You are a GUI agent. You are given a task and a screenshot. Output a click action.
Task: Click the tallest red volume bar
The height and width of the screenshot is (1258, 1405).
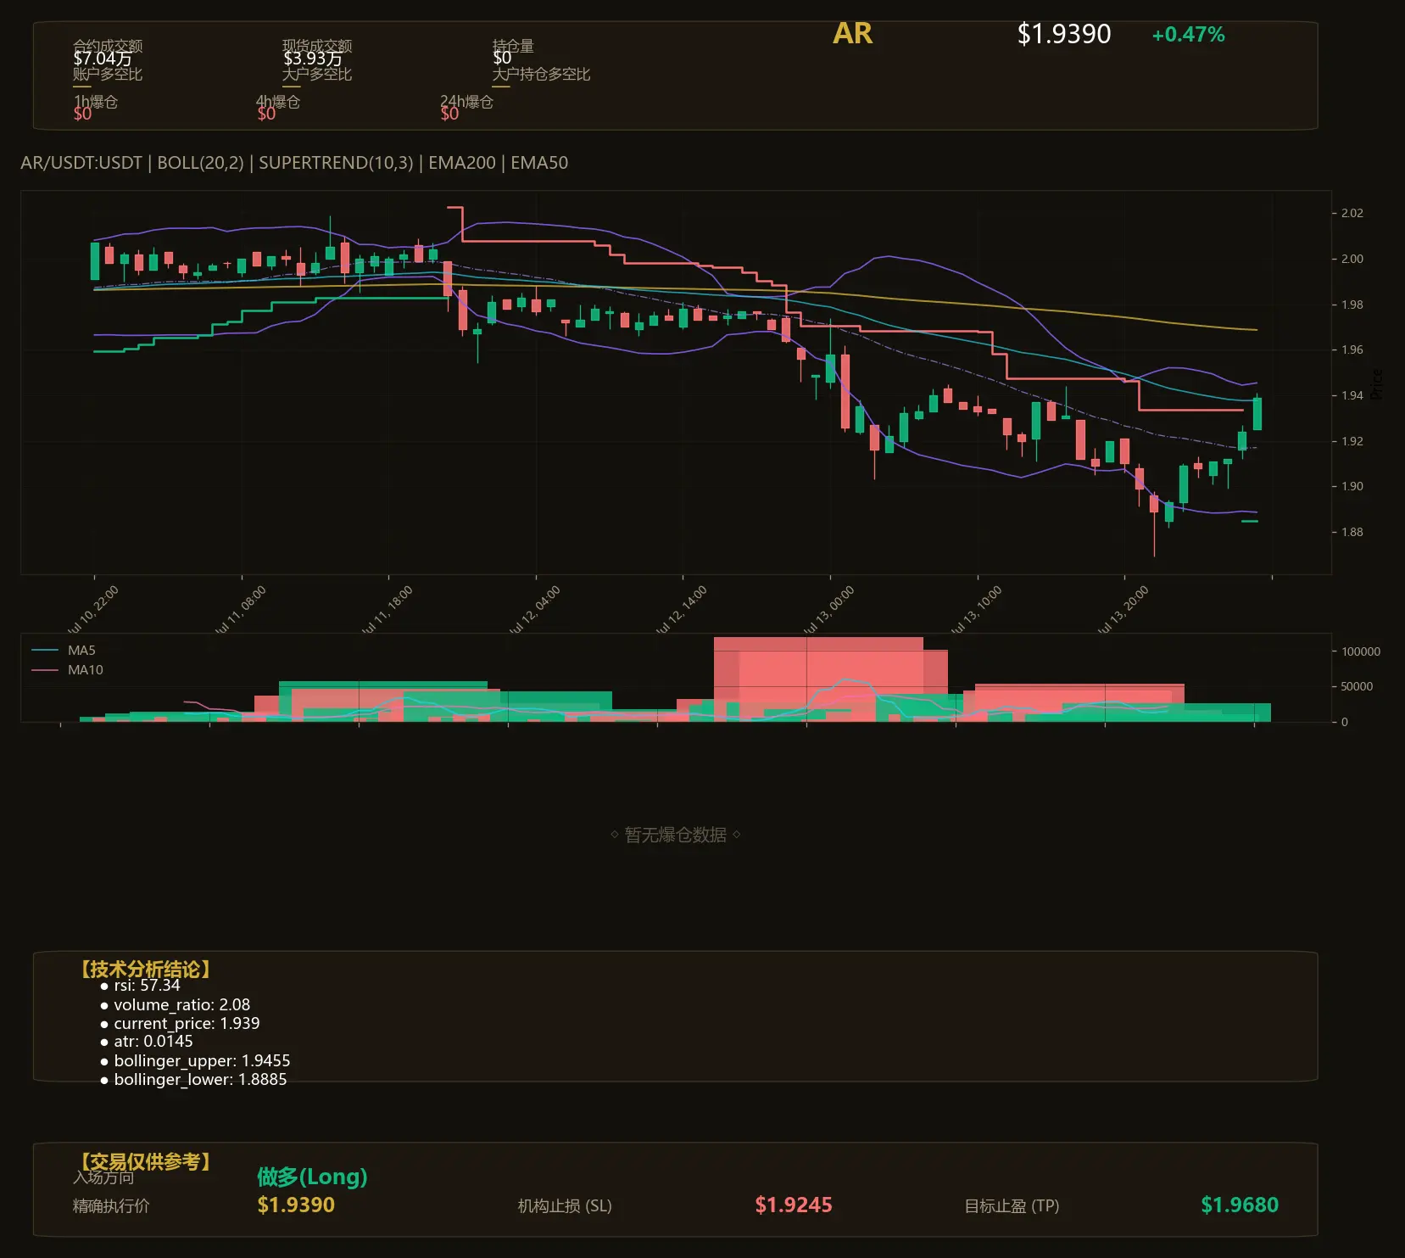pos(818,679)
